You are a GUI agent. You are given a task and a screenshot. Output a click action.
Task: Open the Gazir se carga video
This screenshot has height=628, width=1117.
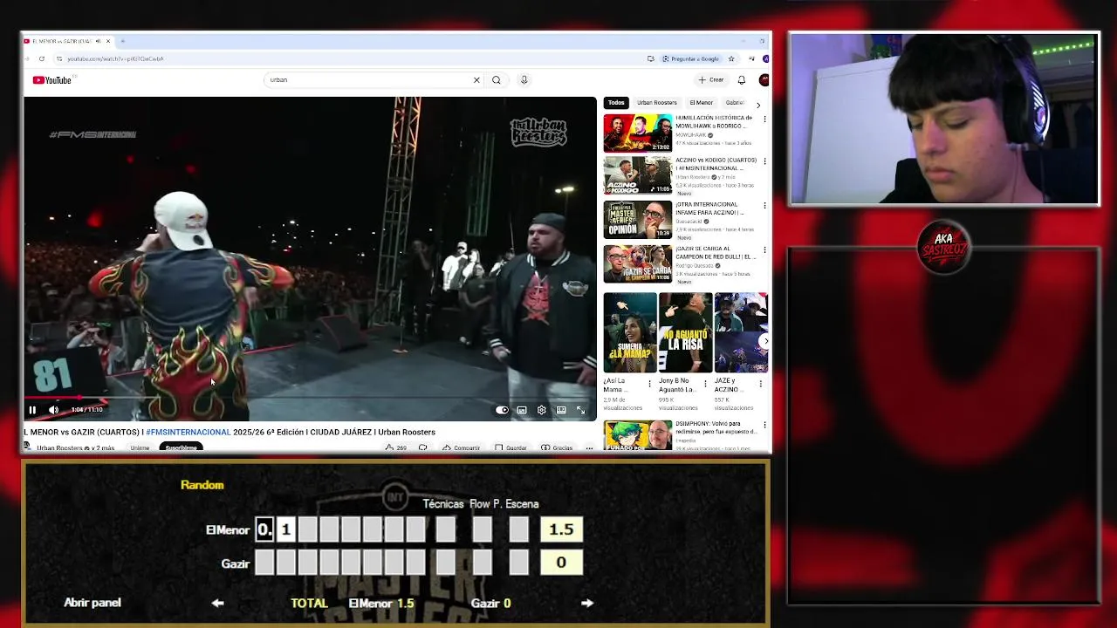click(x=638, y=263)
